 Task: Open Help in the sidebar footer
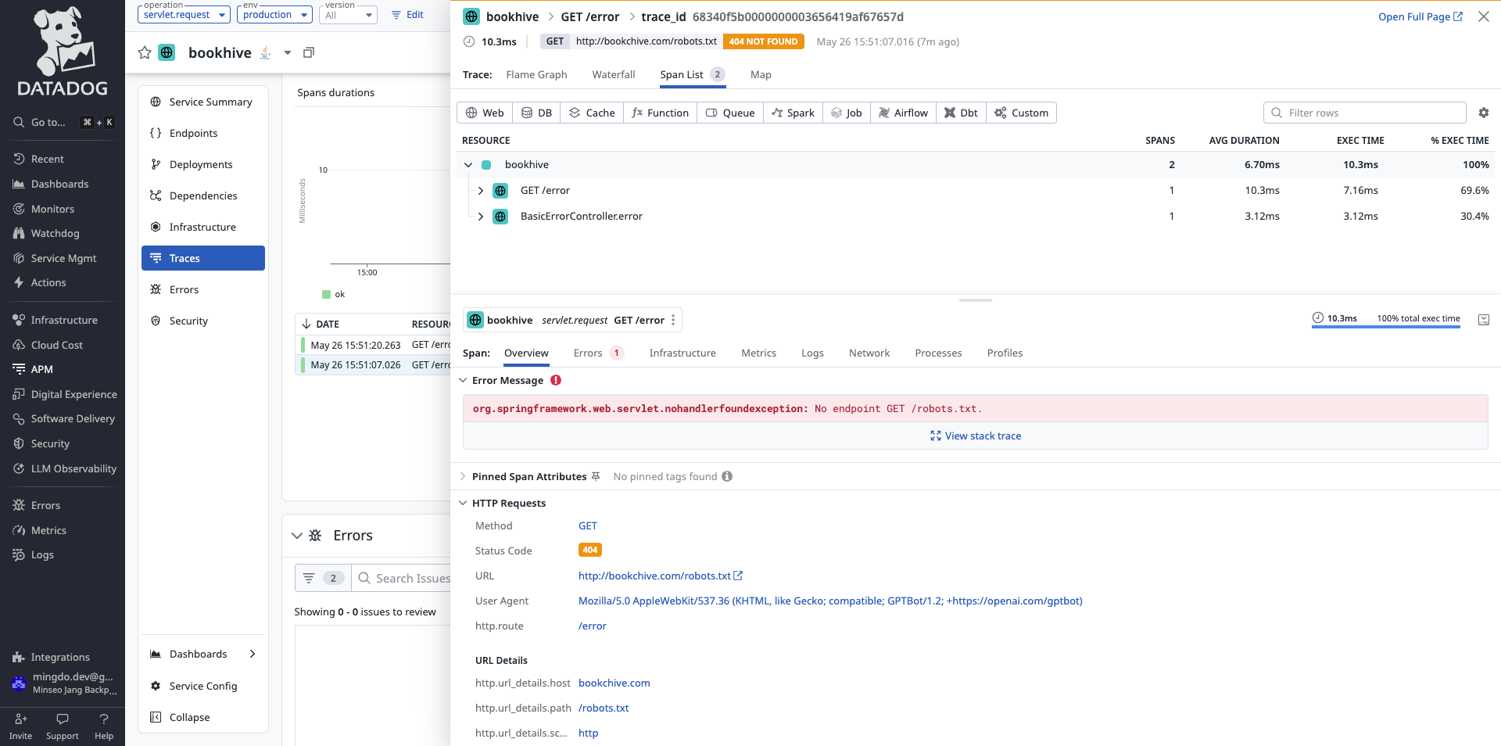(104, 726)
